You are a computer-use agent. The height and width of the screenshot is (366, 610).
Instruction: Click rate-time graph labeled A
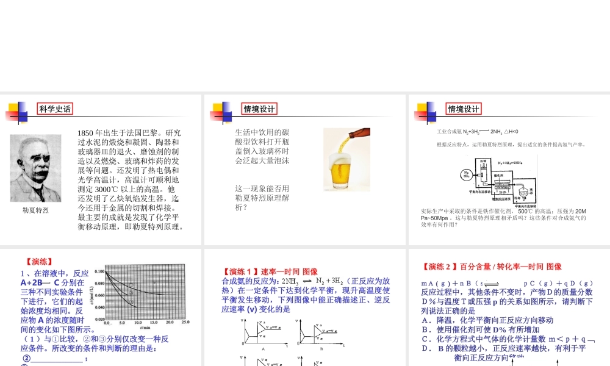click(x=265, y=334)
